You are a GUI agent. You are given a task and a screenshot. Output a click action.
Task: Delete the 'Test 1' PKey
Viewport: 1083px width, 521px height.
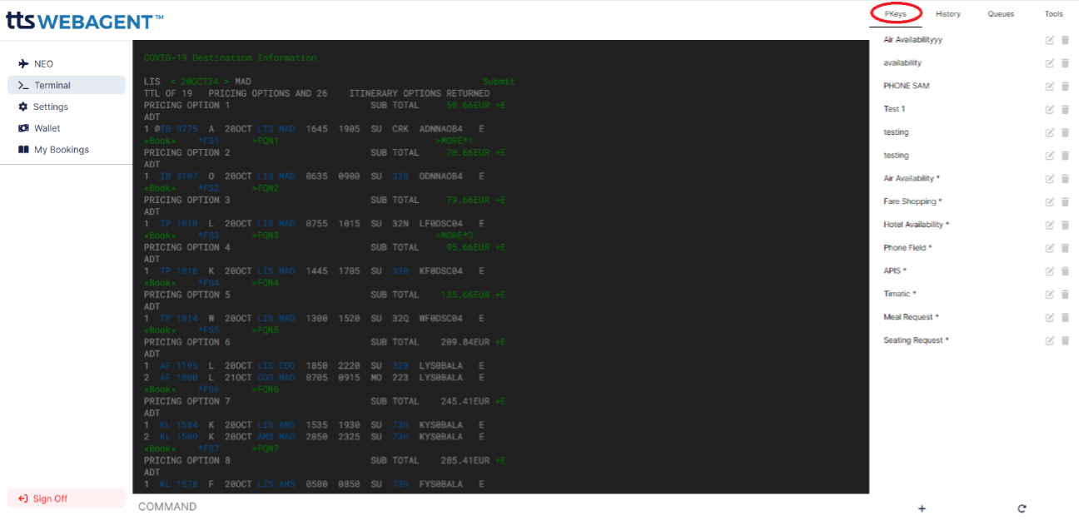click(x=1066, y=109)
